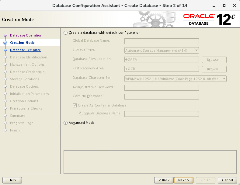Screen dimensions: 240x185
Task: Go back with the Back button
Action: tap(164, 180)
